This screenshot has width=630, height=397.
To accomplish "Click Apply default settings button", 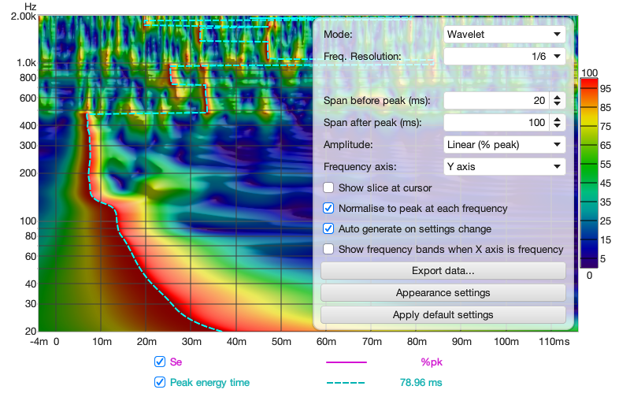I will tap(443, 315).
